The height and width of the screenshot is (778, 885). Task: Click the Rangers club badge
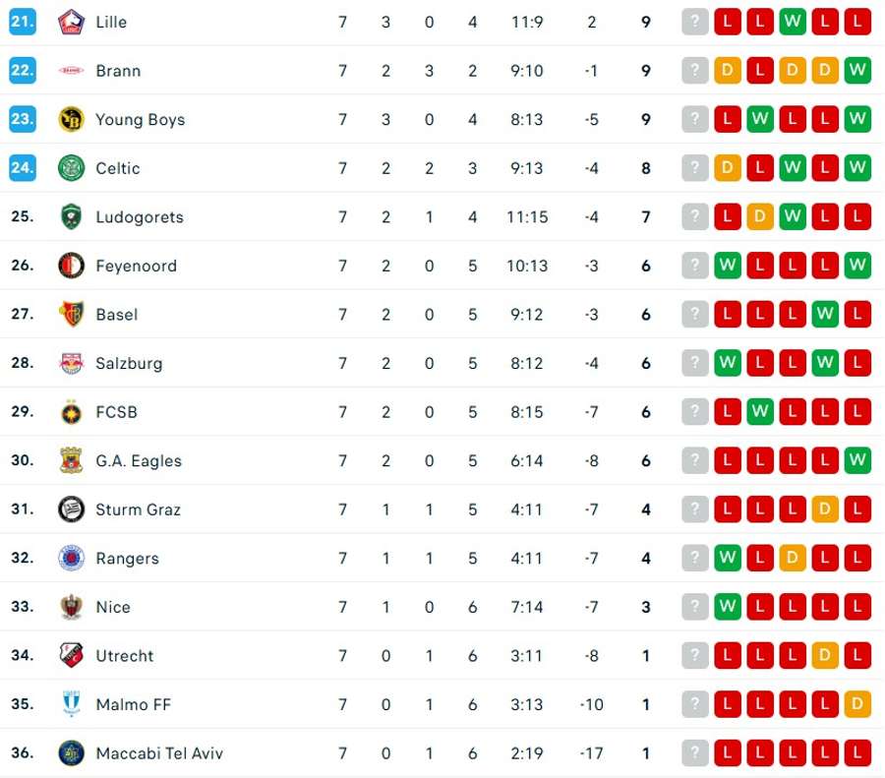pos(72,559)
